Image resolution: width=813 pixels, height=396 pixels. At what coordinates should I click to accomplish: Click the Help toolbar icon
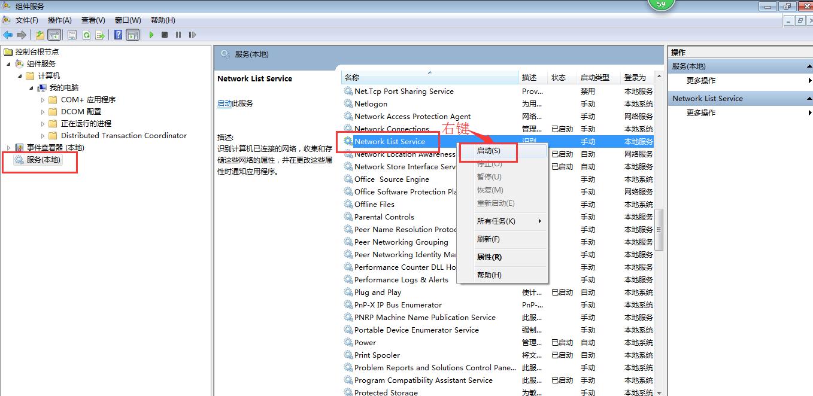[118, 34]
